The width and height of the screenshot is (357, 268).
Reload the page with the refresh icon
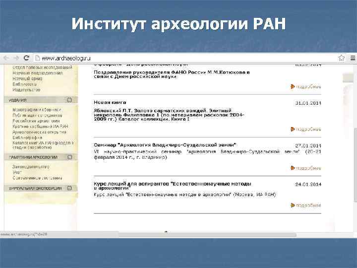(x=27, y=58)
